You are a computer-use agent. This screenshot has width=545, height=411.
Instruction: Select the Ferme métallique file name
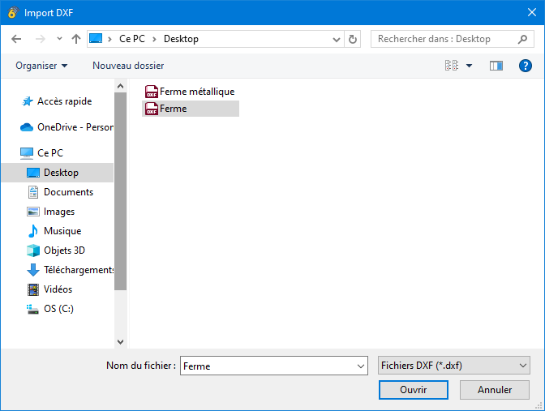[x=197, y=92]
